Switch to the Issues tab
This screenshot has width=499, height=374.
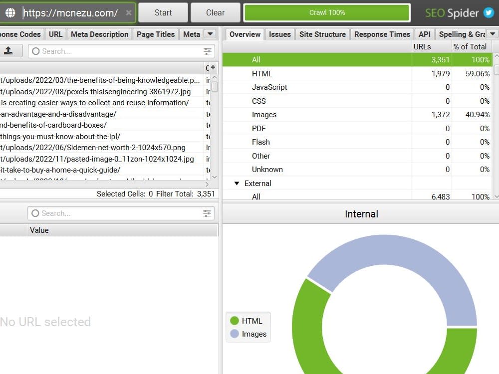tap(280, 34)
